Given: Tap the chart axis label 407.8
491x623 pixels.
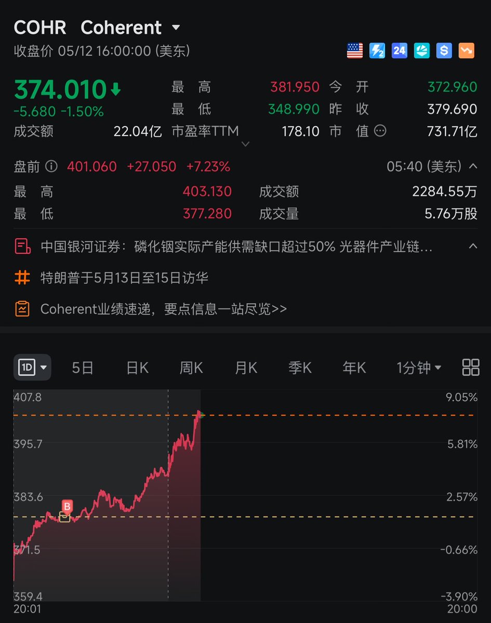Looking at the screenshot, I should [x=28, y=397].
